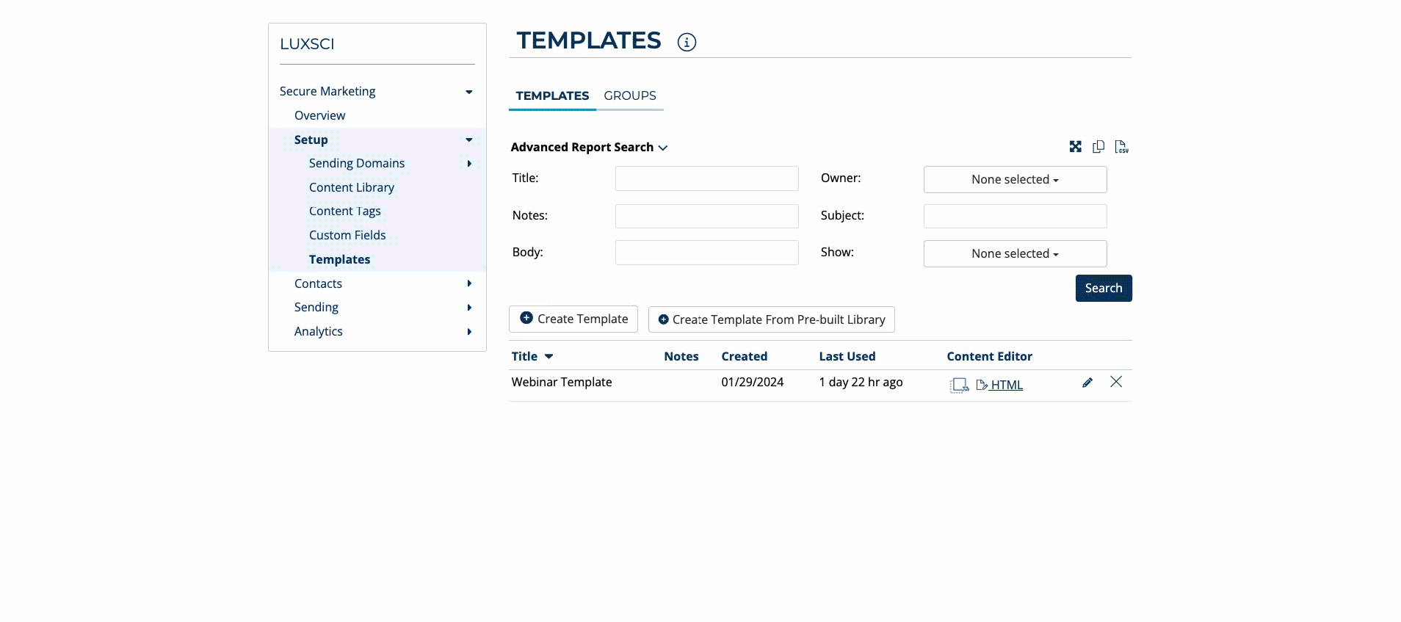Open the Show dropdown
The height and width of the screenshot is (622, 1401).
[x=1015, y=254]
